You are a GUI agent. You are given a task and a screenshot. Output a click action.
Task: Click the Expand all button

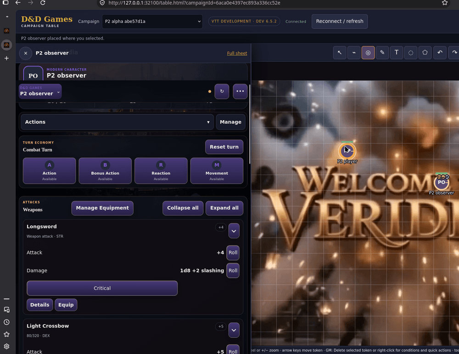[224, 208]
